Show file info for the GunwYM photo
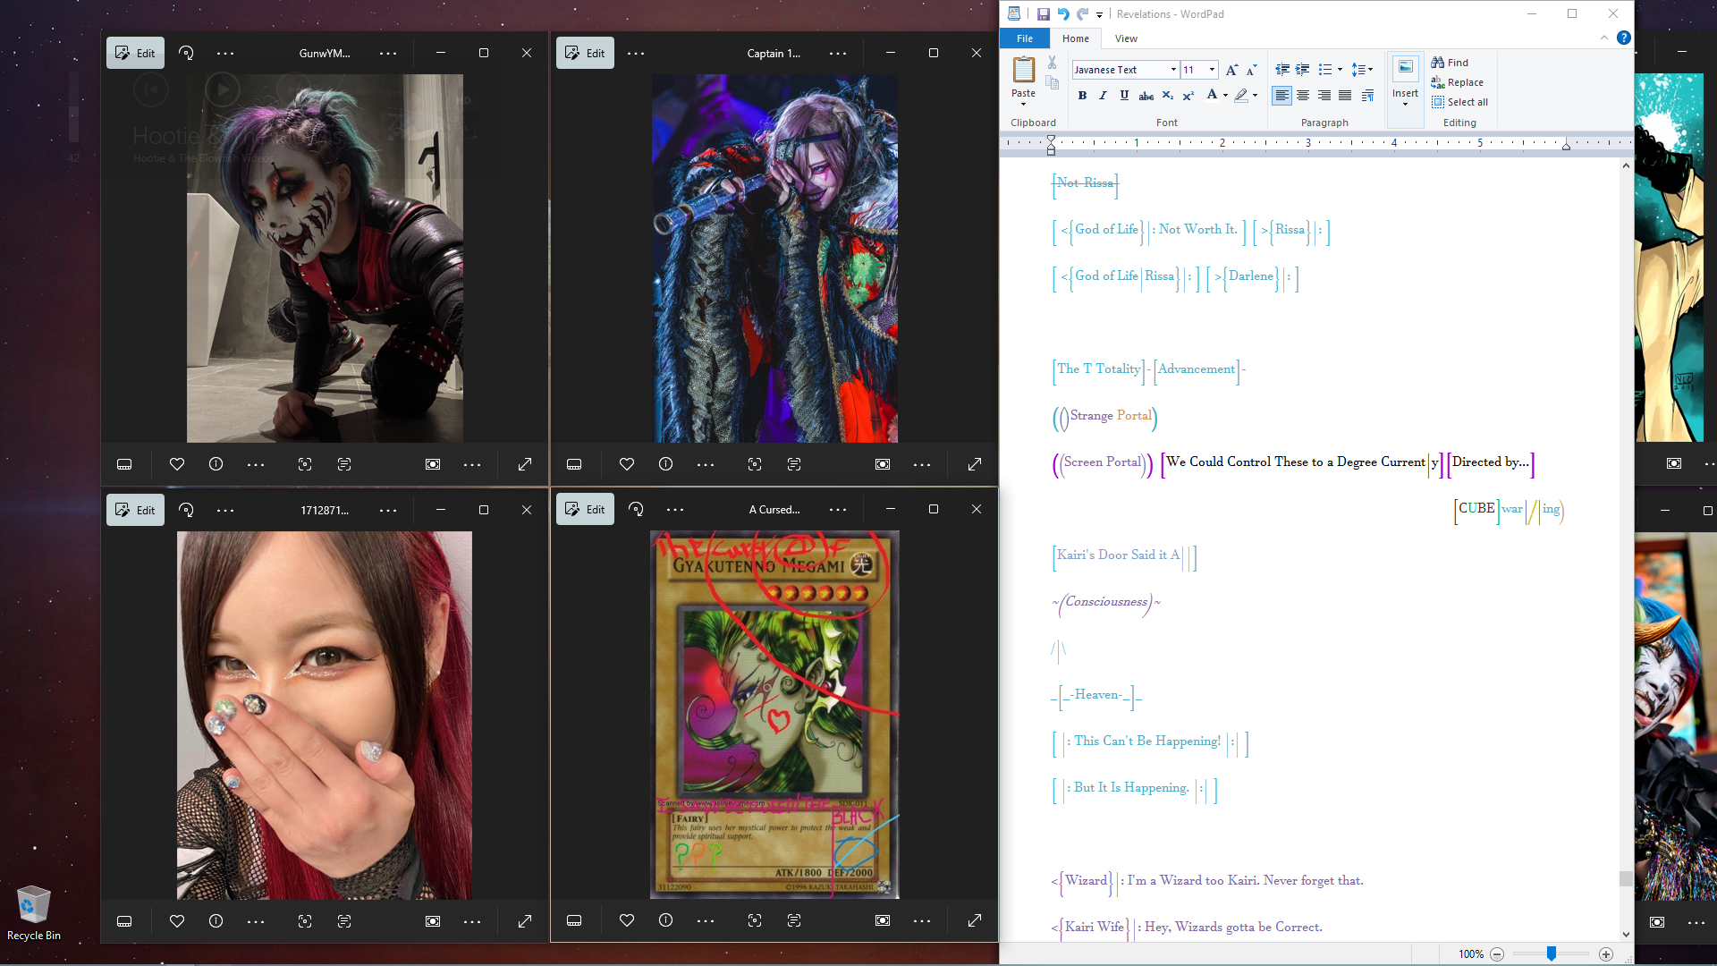The width and height of the screenshot is (1717, 966). (x=216, y=464)
